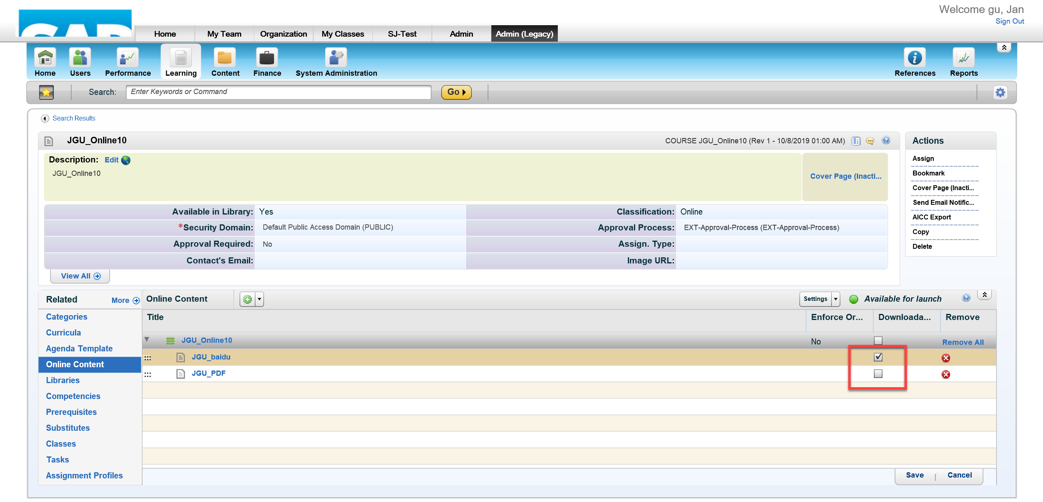Open the Cover Page (Inactive) link

tap(845, 176)
